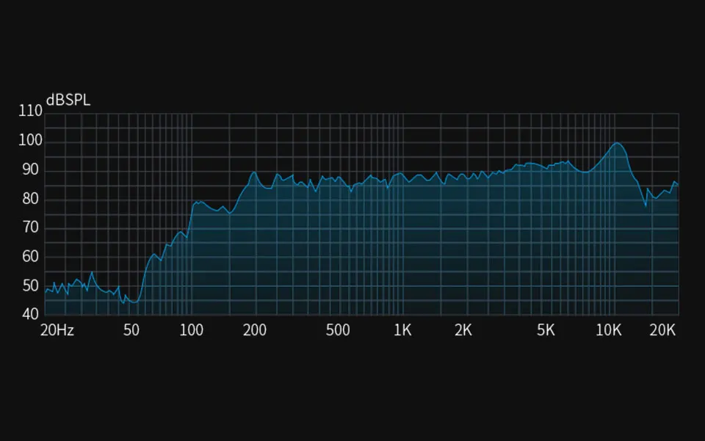Viewport: 705px width, 441px height.
Task: Click the dBSPL axis unit label
Action: click(68, 100)
